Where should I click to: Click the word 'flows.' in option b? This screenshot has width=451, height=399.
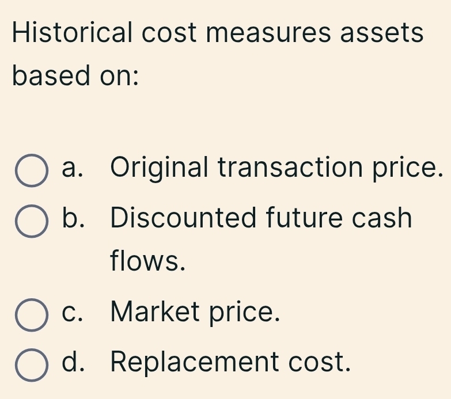click(149, 263)
